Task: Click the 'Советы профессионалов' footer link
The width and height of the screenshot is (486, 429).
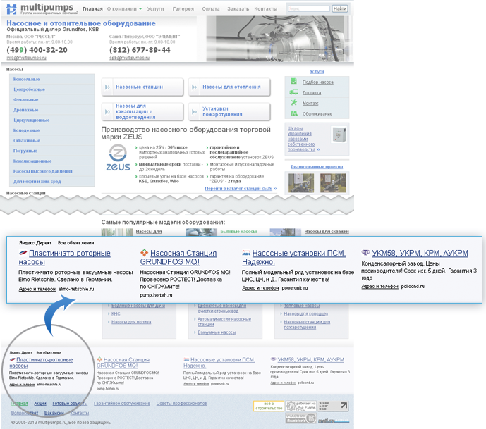Action: (181, 404)
